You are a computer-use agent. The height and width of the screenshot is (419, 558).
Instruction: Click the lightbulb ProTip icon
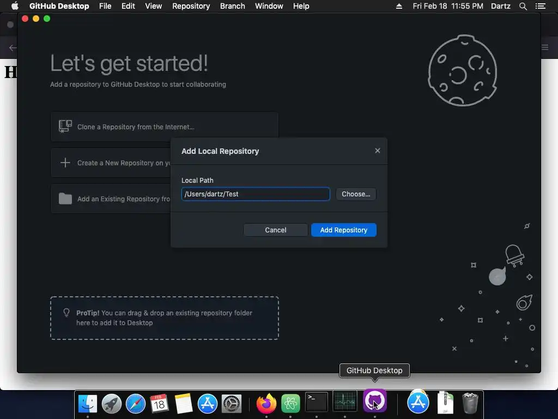66,313
